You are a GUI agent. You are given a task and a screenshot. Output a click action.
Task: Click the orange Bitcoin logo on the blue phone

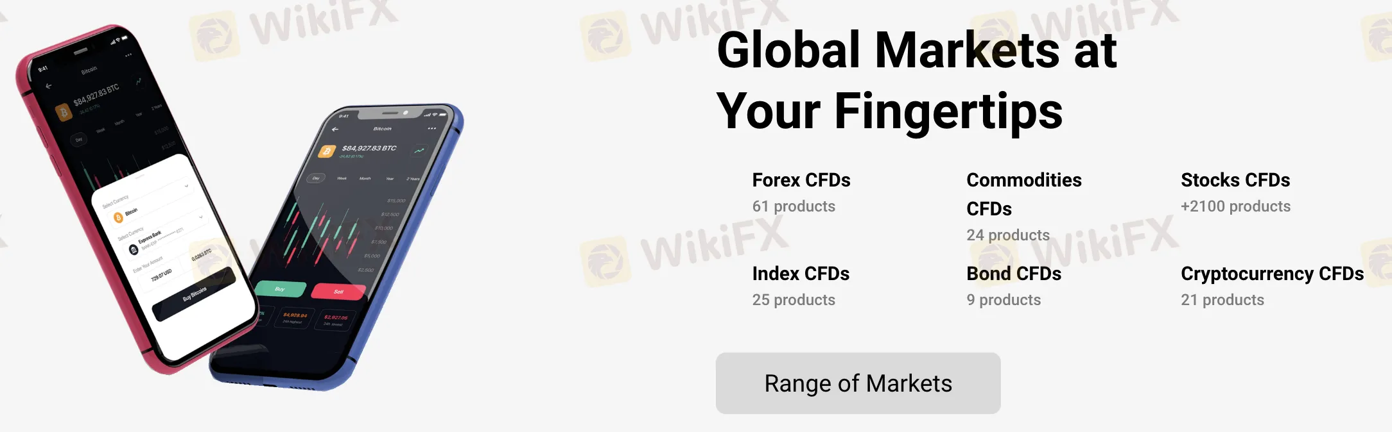327,151
